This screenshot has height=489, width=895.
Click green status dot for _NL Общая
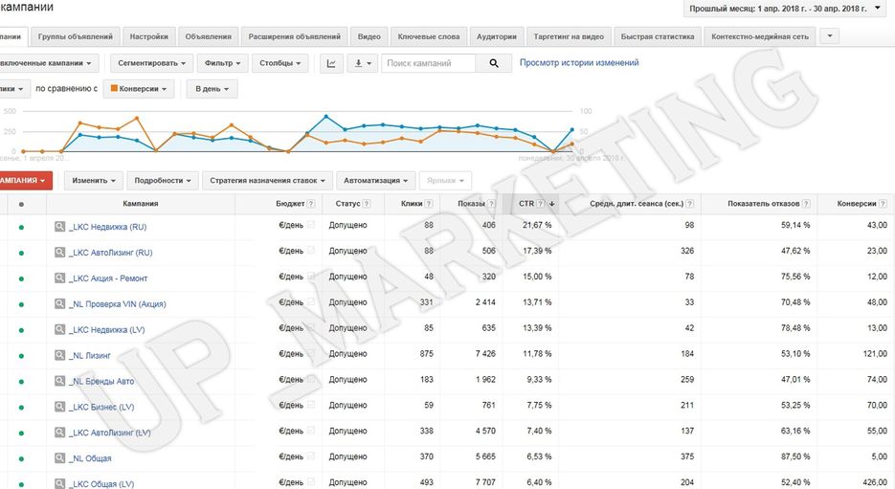tap(21, 458)
